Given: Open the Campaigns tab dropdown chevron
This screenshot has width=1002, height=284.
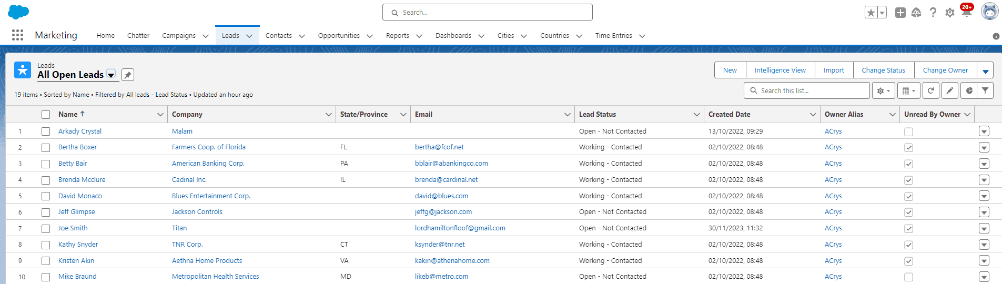Looking at the screenshot, I should pos(206,36).
